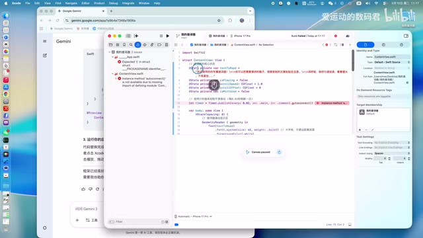Image resolution: width=423 pixels, height=238 pixels.
Task: Open the Integrate menu
Action: click(128, 3)
